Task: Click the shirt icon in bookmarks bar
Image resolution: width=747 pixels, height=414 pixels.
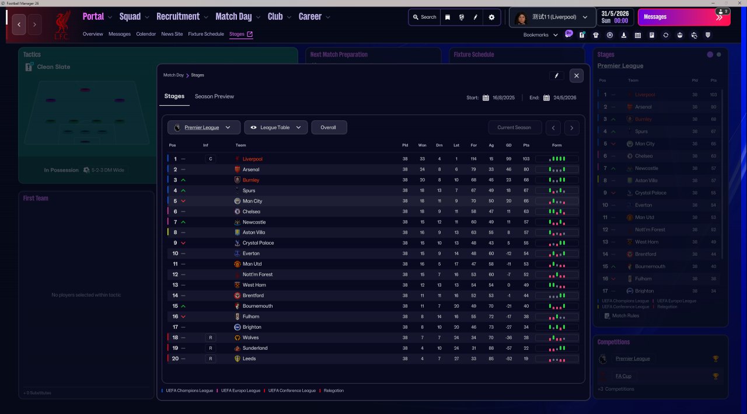Action: pyautogui.click(x=595, y=35)
